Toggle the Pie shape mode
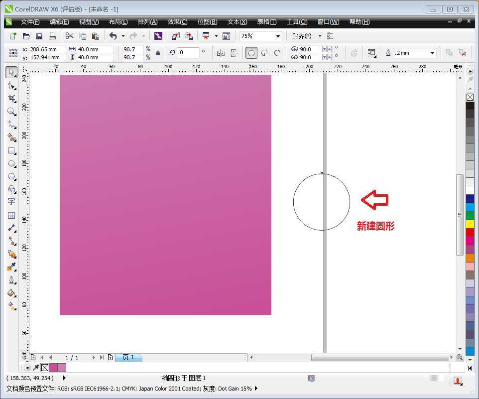The width and height of the screenshot is (479, 399). coord(263,53)
